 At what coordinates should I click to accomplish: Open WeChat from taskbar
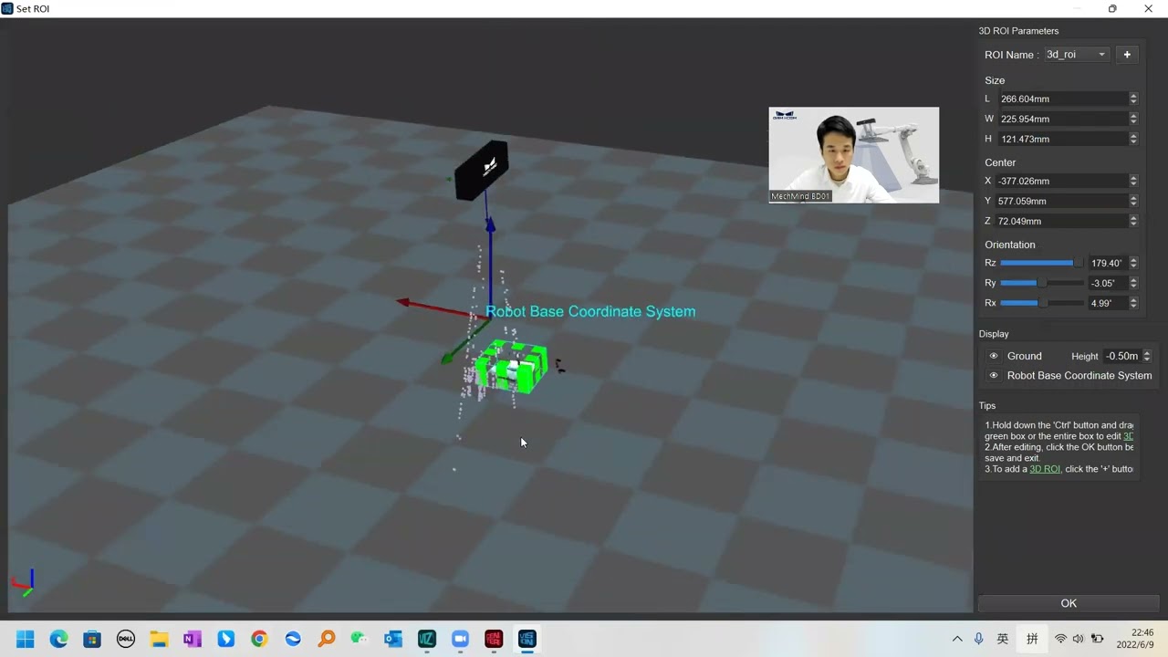coord(360,639)
